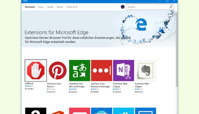Viewport: 199px width, 114px height.
Task: Click Kostenlos under OneNote Web Clipper
Action: tap(117, 92)
